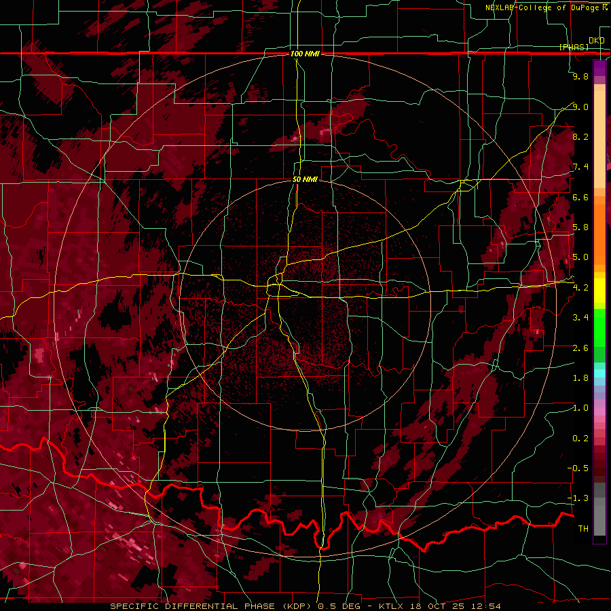
Task: Pick the purple swatch at top of color scale
Action: tap(599, 68)
